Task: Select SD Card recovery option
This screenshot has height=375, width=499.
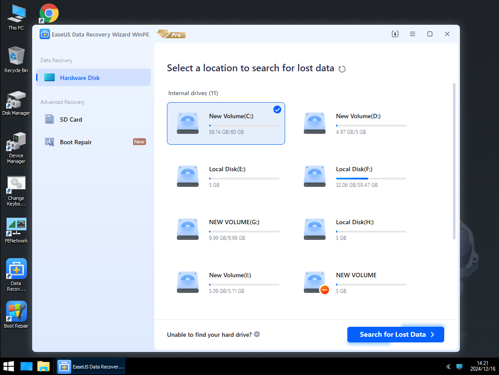Action: (93, 119)
